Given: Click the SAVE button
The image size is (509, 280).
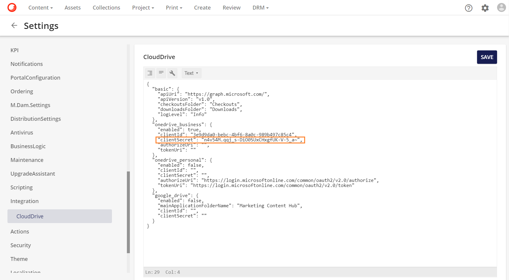Looking at the screenshot, I should 487,57.
